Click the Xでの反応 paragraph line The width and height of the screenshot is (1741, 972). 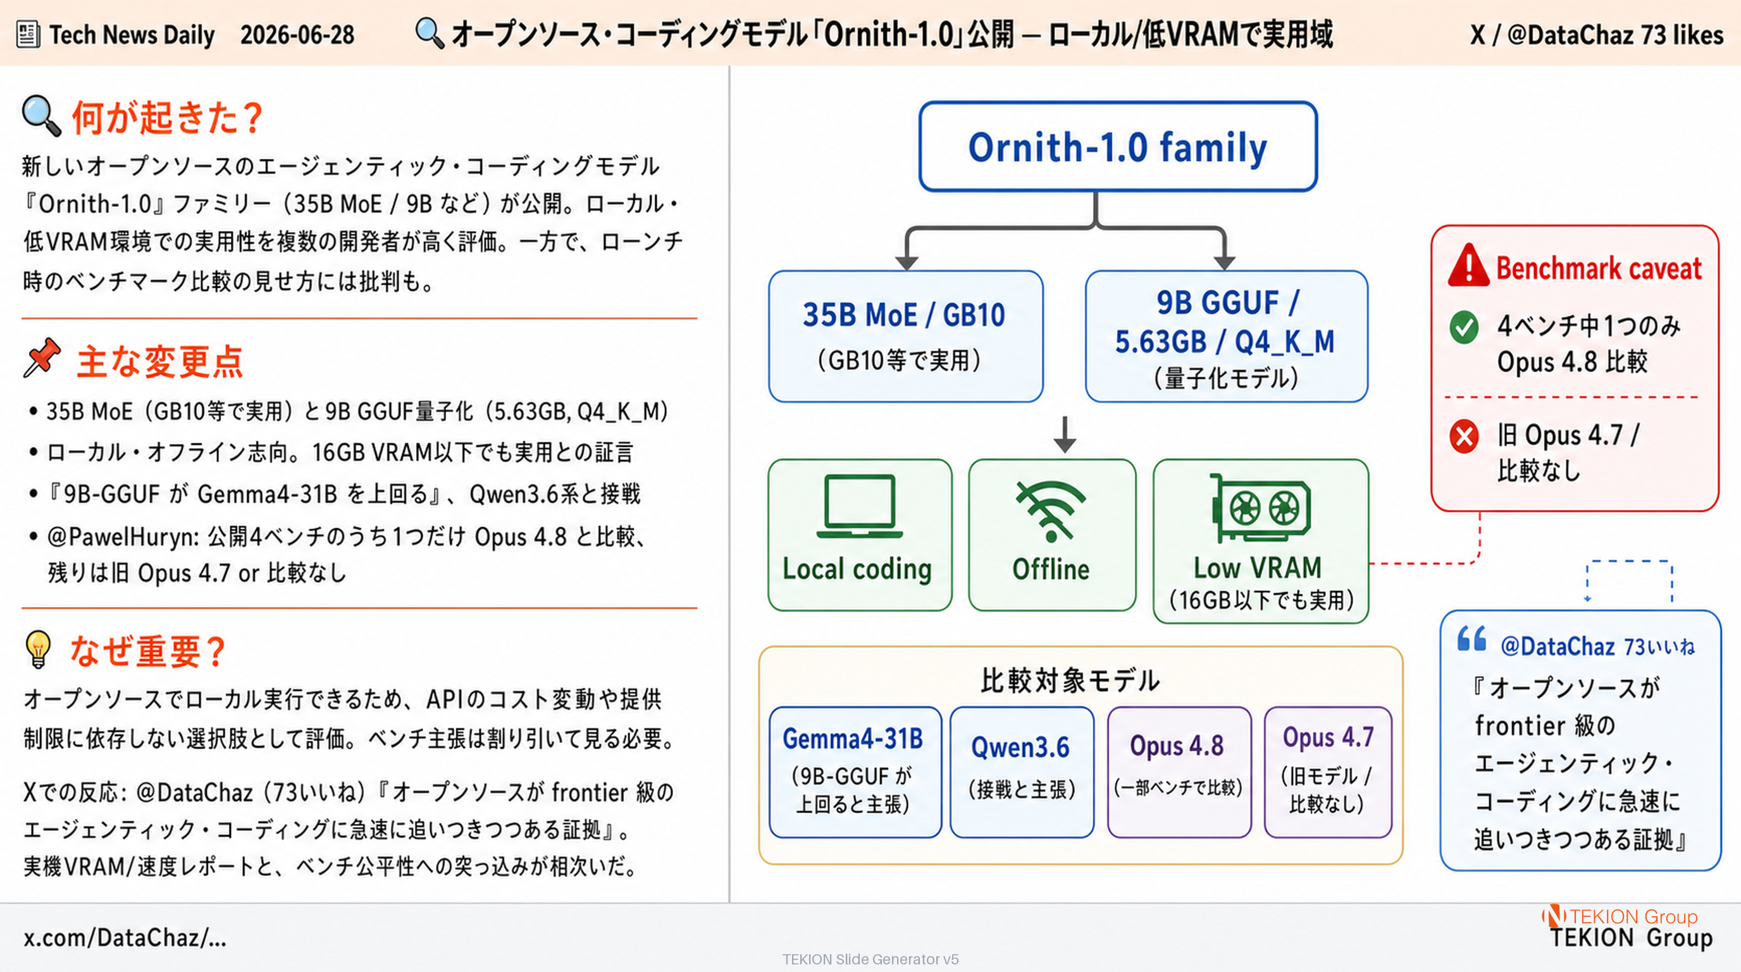point(349,792)
